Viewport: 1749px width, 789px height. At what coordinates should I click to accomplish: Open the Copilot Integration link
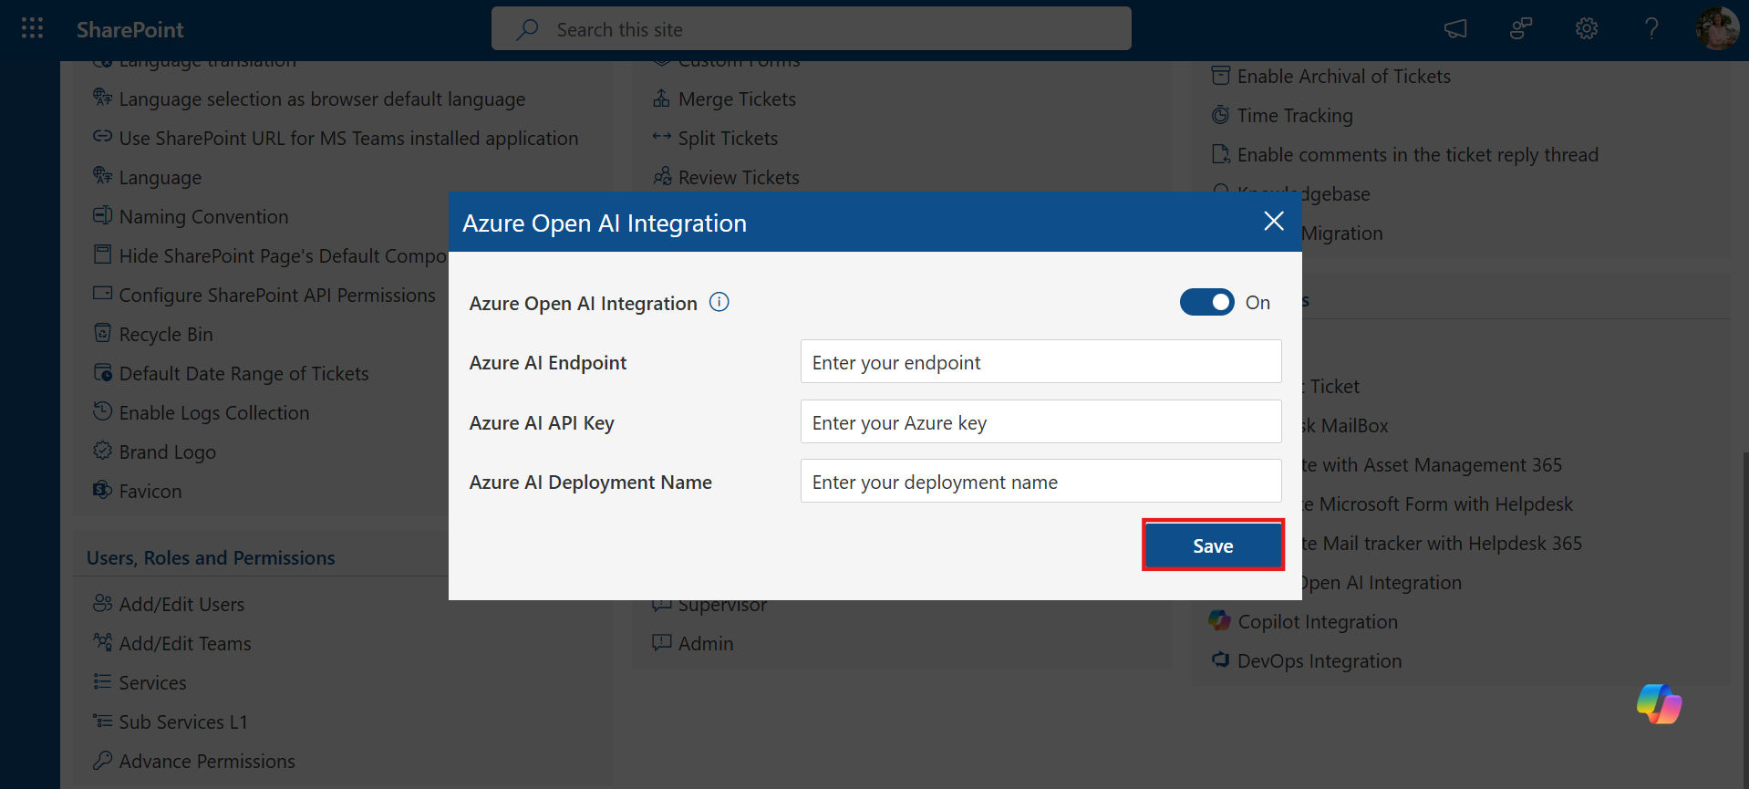[1318, 621]
